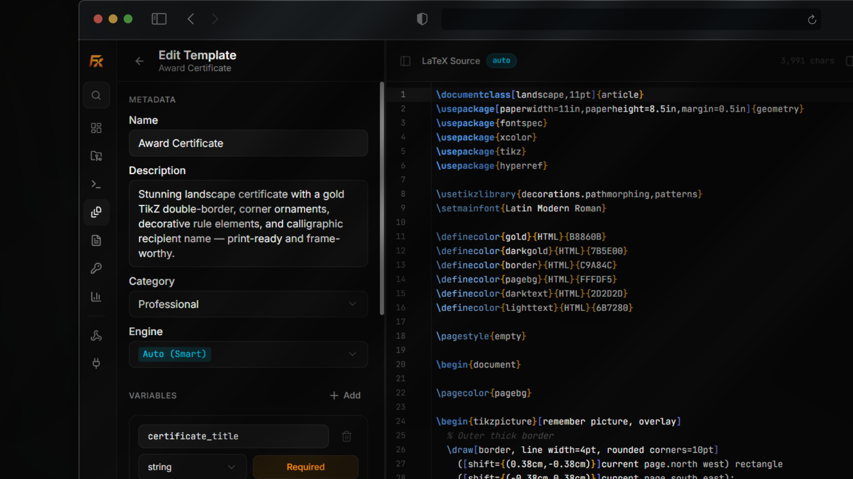Open the documents page icon in sidebar
This screenshot has width=853, height=479.
96,240
